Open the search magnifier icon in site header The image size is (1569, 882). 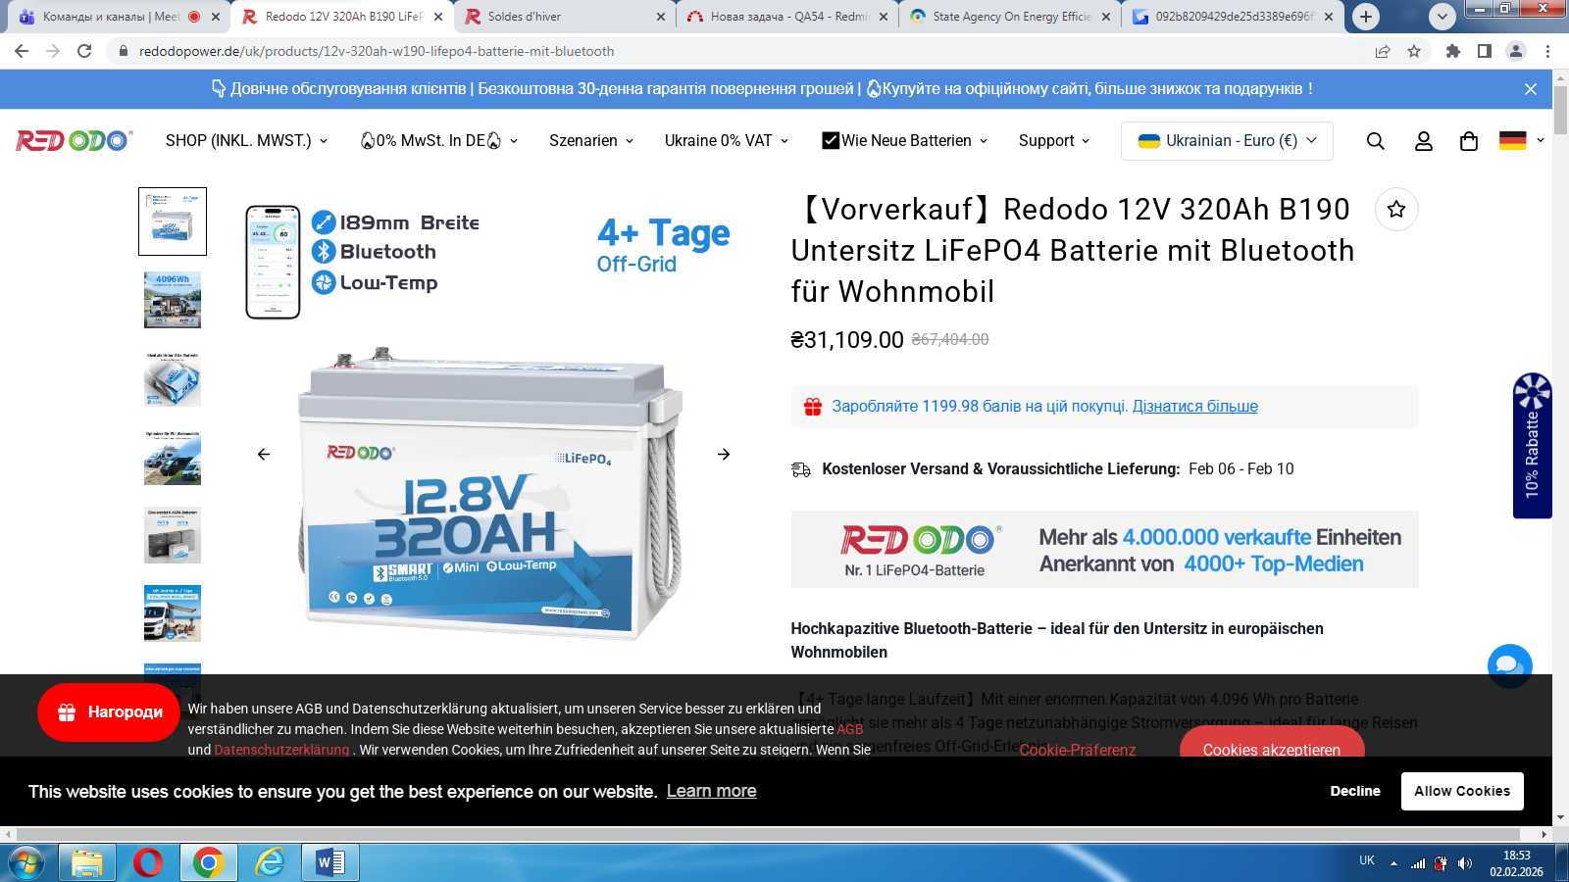pyautogui.click(x=1376, y=141)
